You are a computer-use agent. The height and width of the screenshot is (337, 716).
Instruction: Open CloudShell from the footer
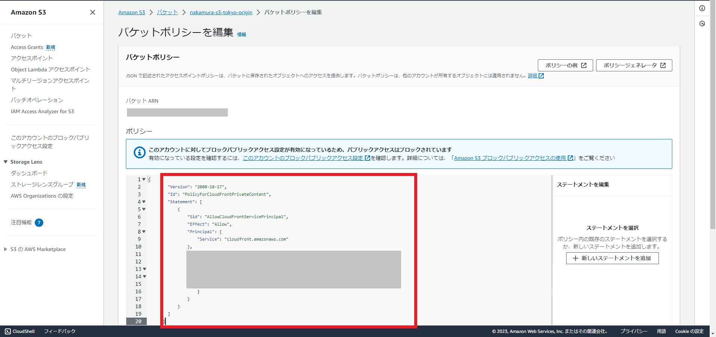click(20, 331)
